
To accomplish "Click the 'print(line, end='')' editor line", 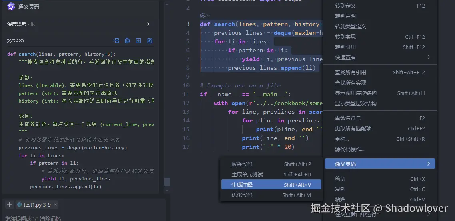I will coord(275,138).
